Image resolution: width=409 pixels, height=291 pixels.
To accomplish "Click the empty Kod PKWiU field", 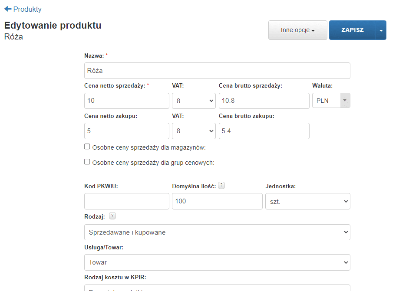I will 126,201.
